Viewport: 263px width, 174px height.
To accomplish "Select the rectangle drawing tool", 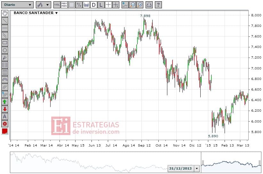I will click(5, 43).
